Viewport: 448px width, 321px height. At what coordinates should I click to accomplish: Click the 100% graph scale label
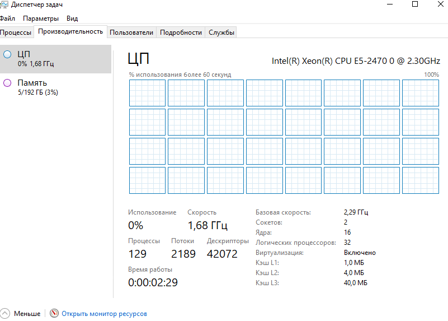(x=431, y=75)
